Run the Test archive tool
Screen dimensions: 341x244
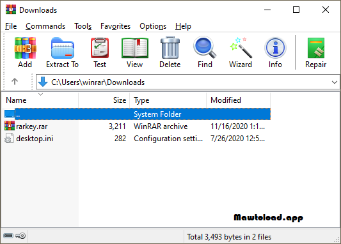coord(100,48)
